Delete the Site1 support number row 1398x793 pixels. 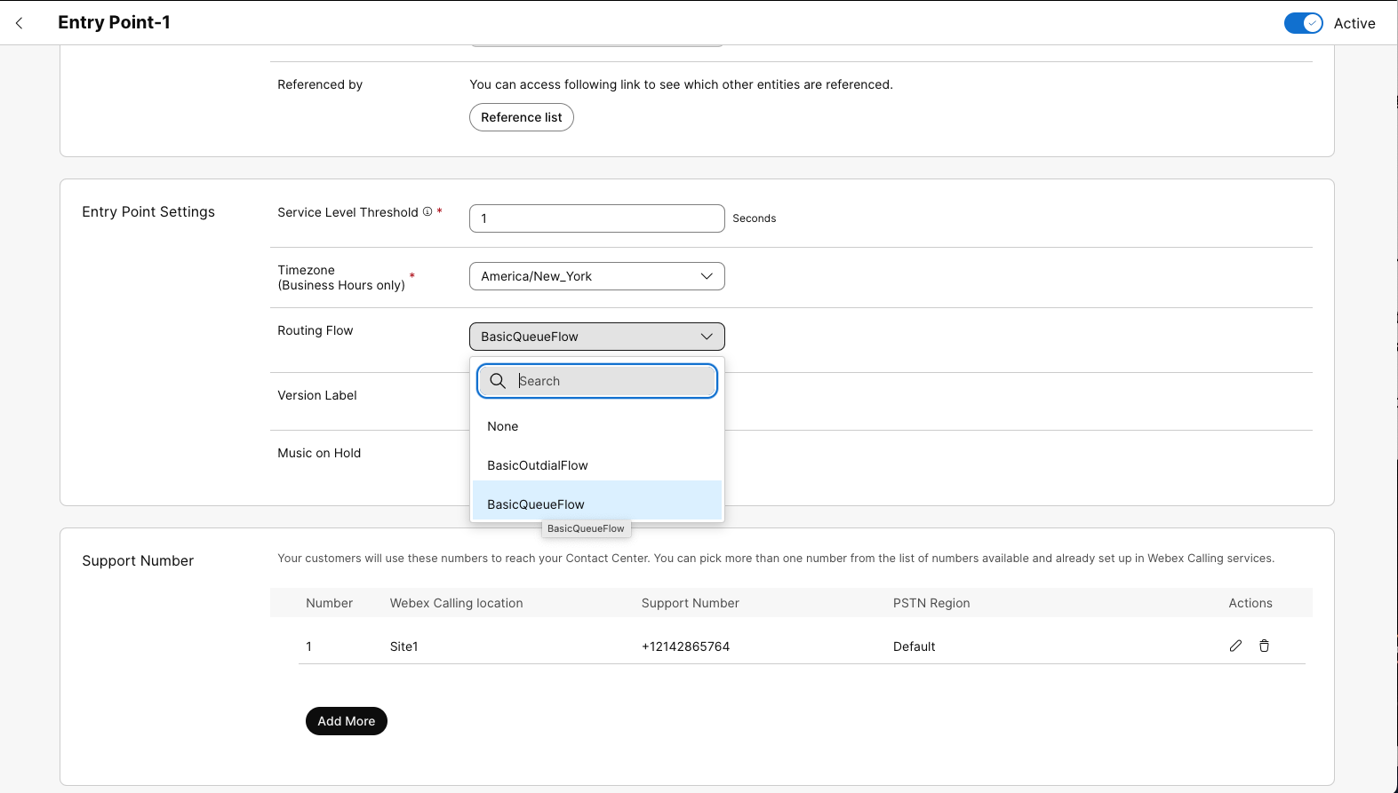(1264, 646)
